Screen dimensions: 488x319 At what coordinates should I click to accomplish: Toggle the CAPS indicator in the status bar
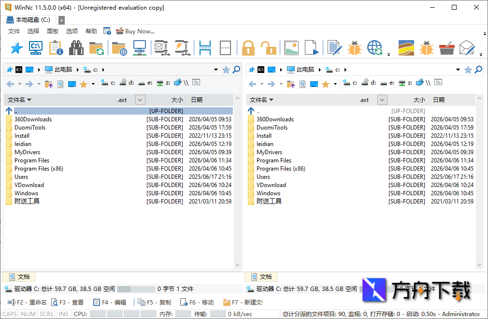10,314
